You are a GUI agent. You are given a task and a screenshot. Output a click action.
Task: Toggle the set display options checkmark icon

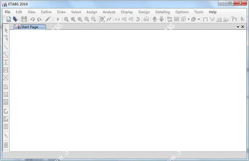pyautogui.click(x=177, y=19)
